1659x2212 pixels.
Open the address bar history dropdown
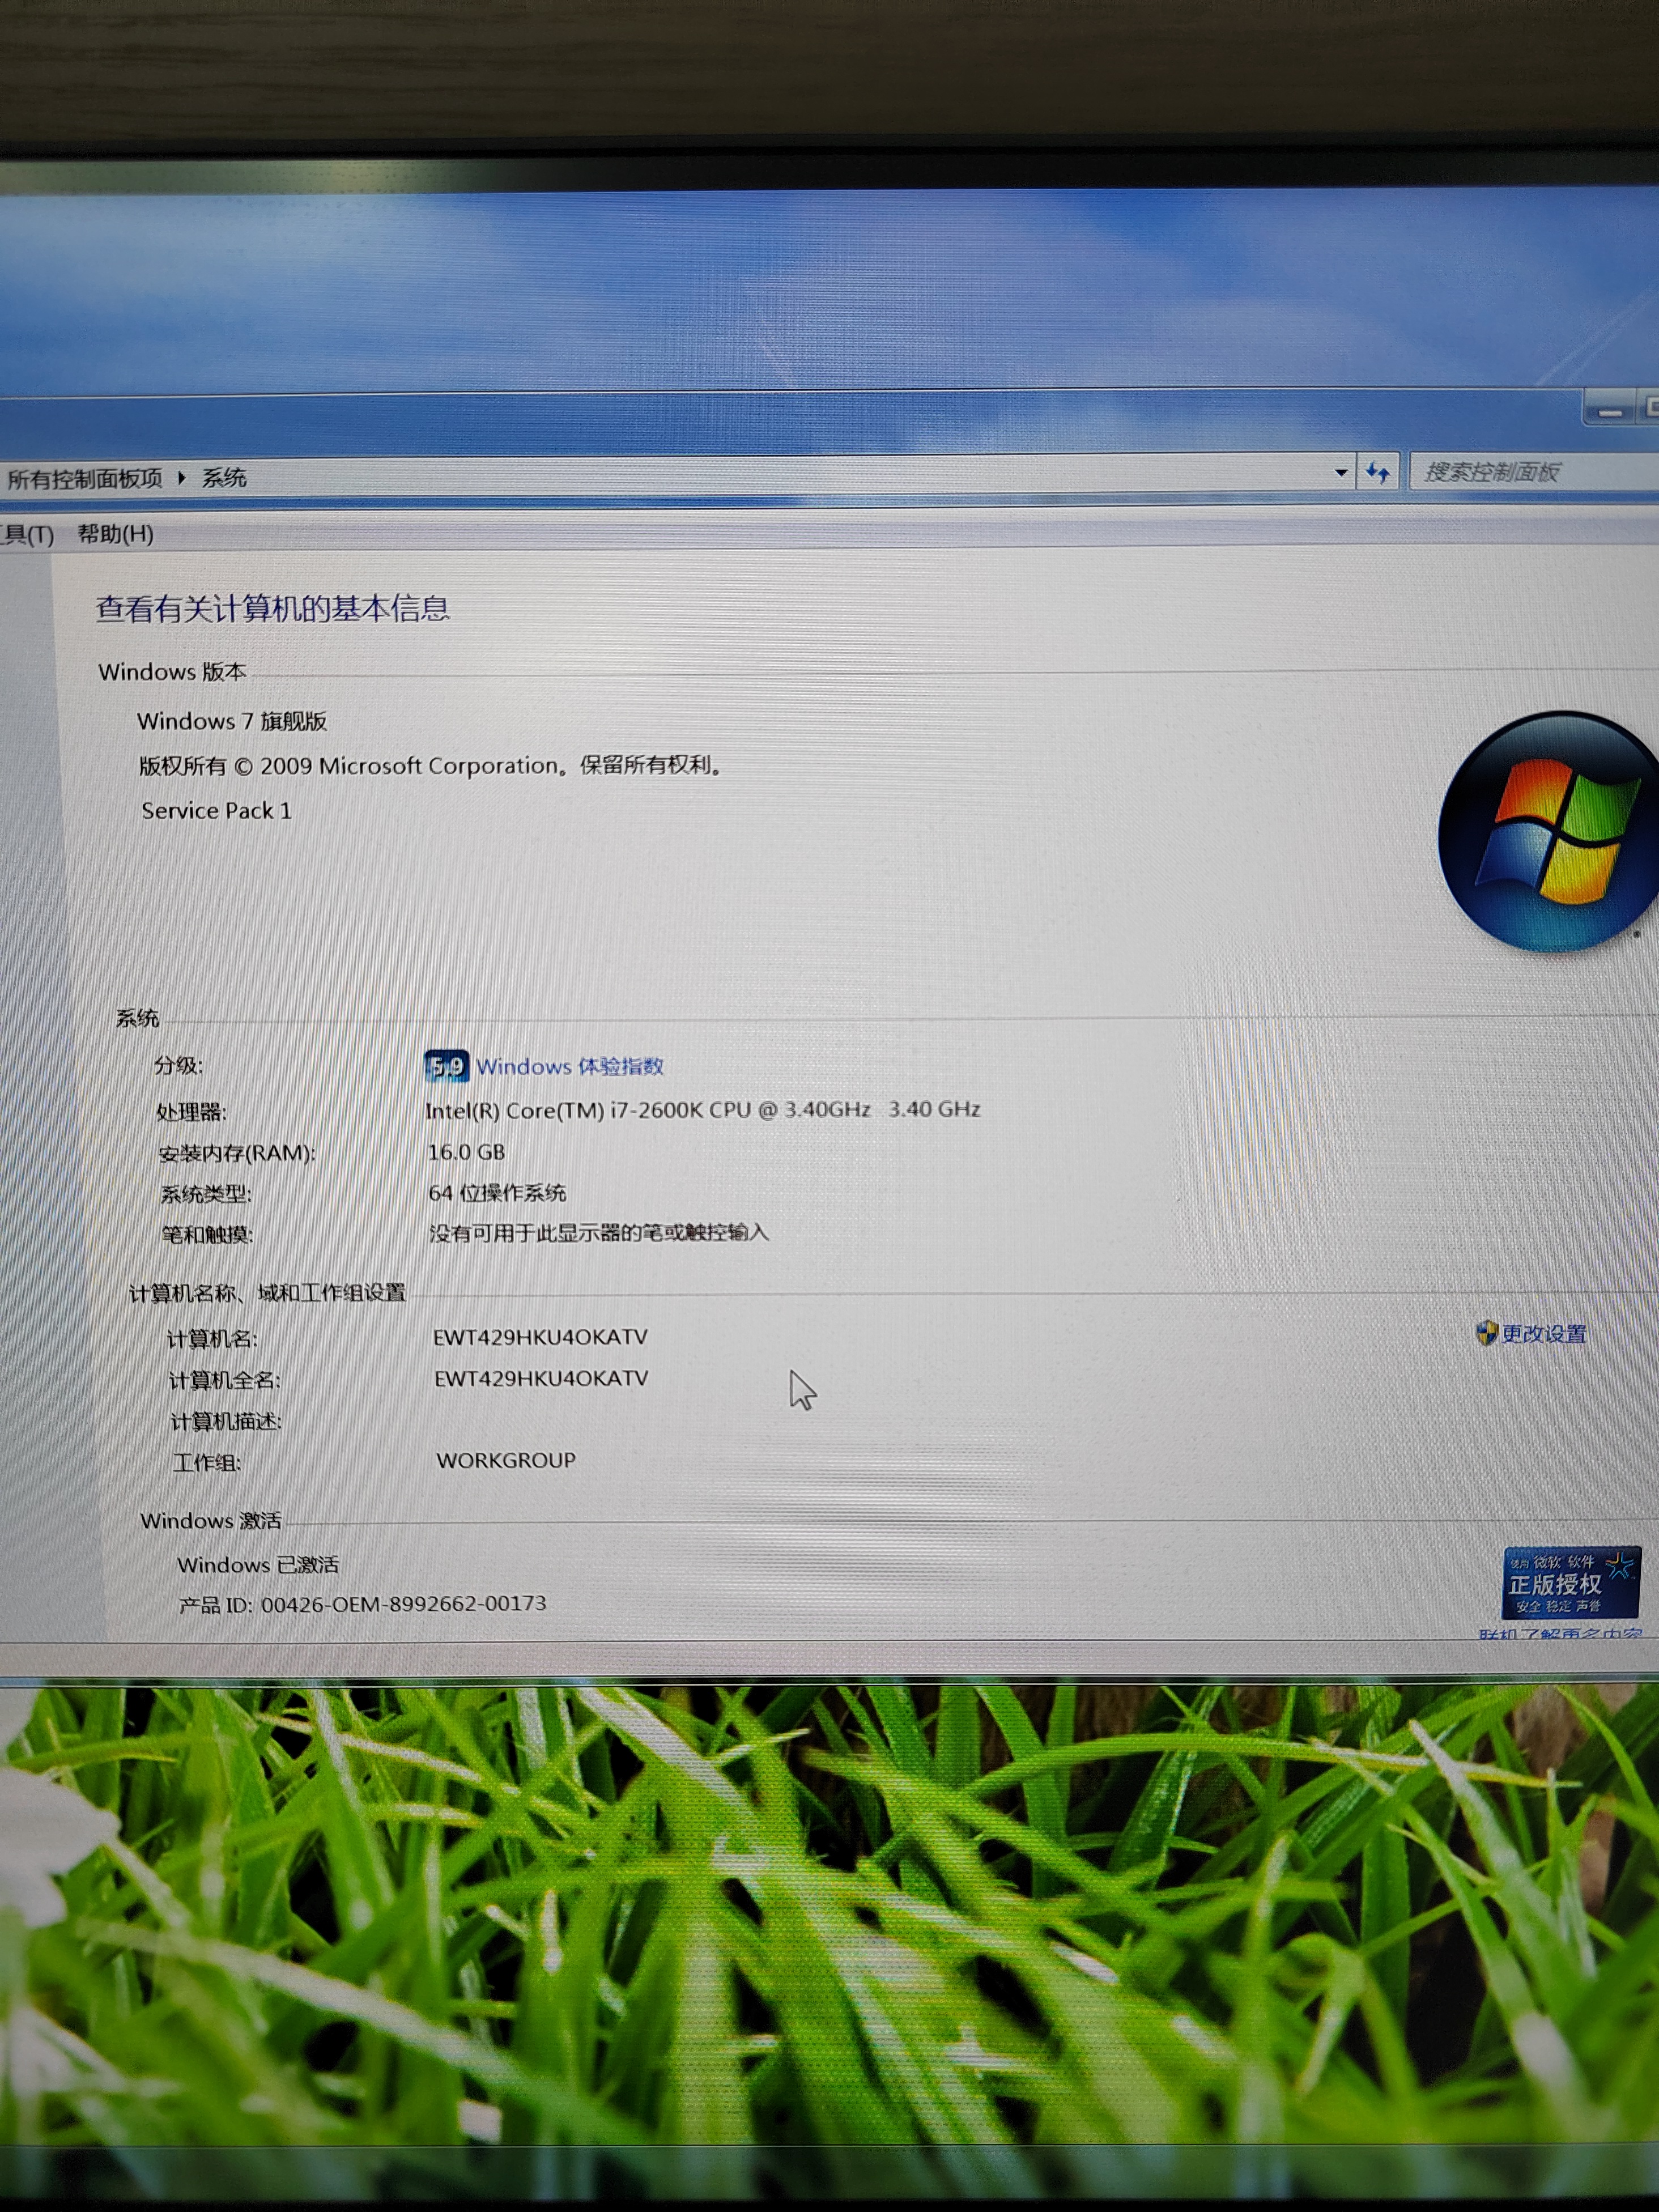coord(1341,473)
